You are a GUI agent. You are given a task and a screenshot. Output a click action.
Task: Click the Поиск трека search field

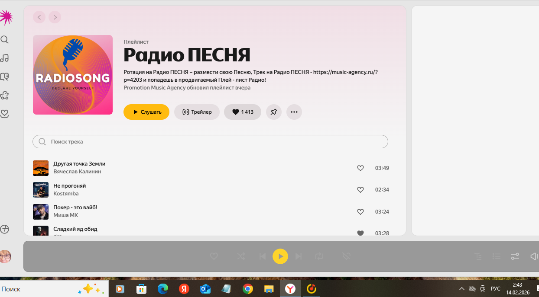pos(210,141)
